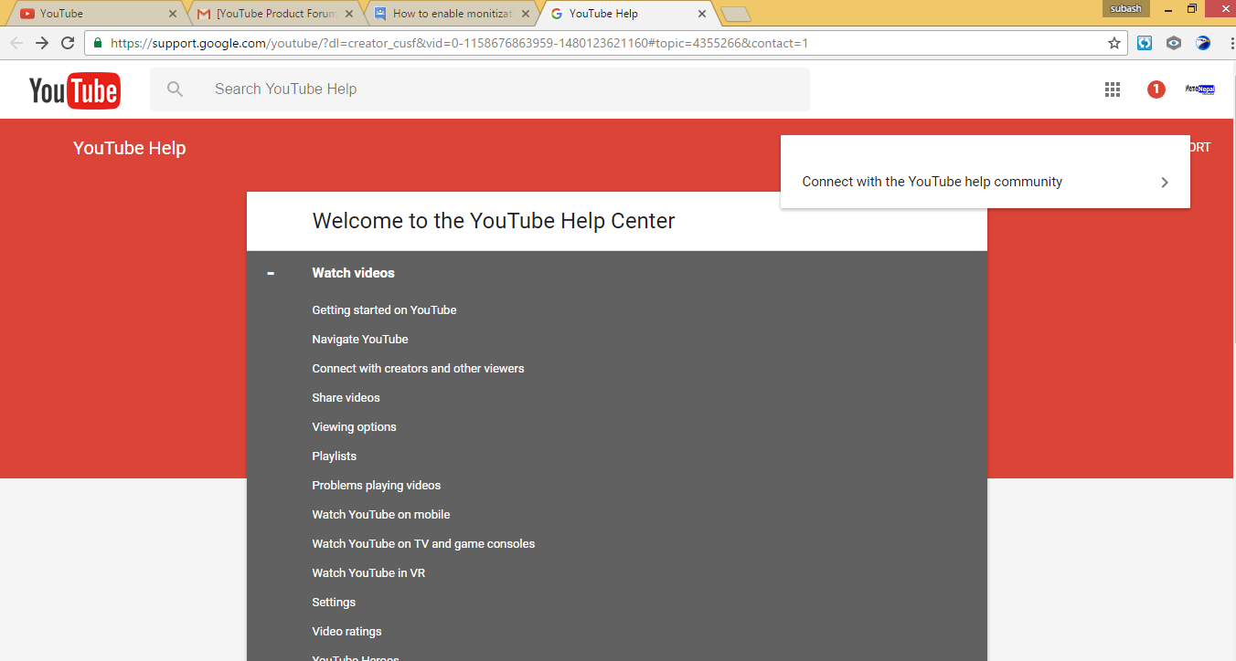Click the YouTube logo in the header
The height and width of the screenshot is (661, 1236).
click(74, 90)
